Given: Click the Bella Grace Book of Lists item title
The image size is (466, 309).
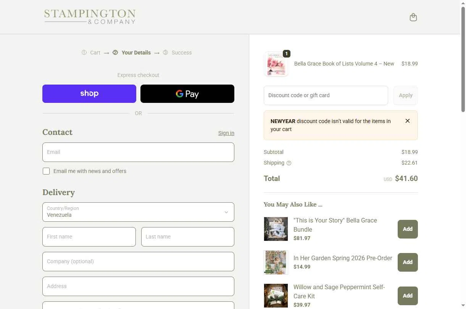Looking at the screenshot, I should tap(344, 64).
